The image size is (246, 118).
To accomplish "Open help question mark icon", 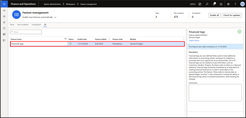I will 235,4.
